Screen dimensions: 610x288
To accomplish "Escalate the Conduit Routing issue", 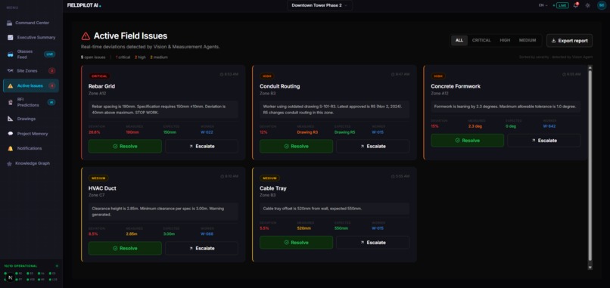I will click(x=372, y=147).
